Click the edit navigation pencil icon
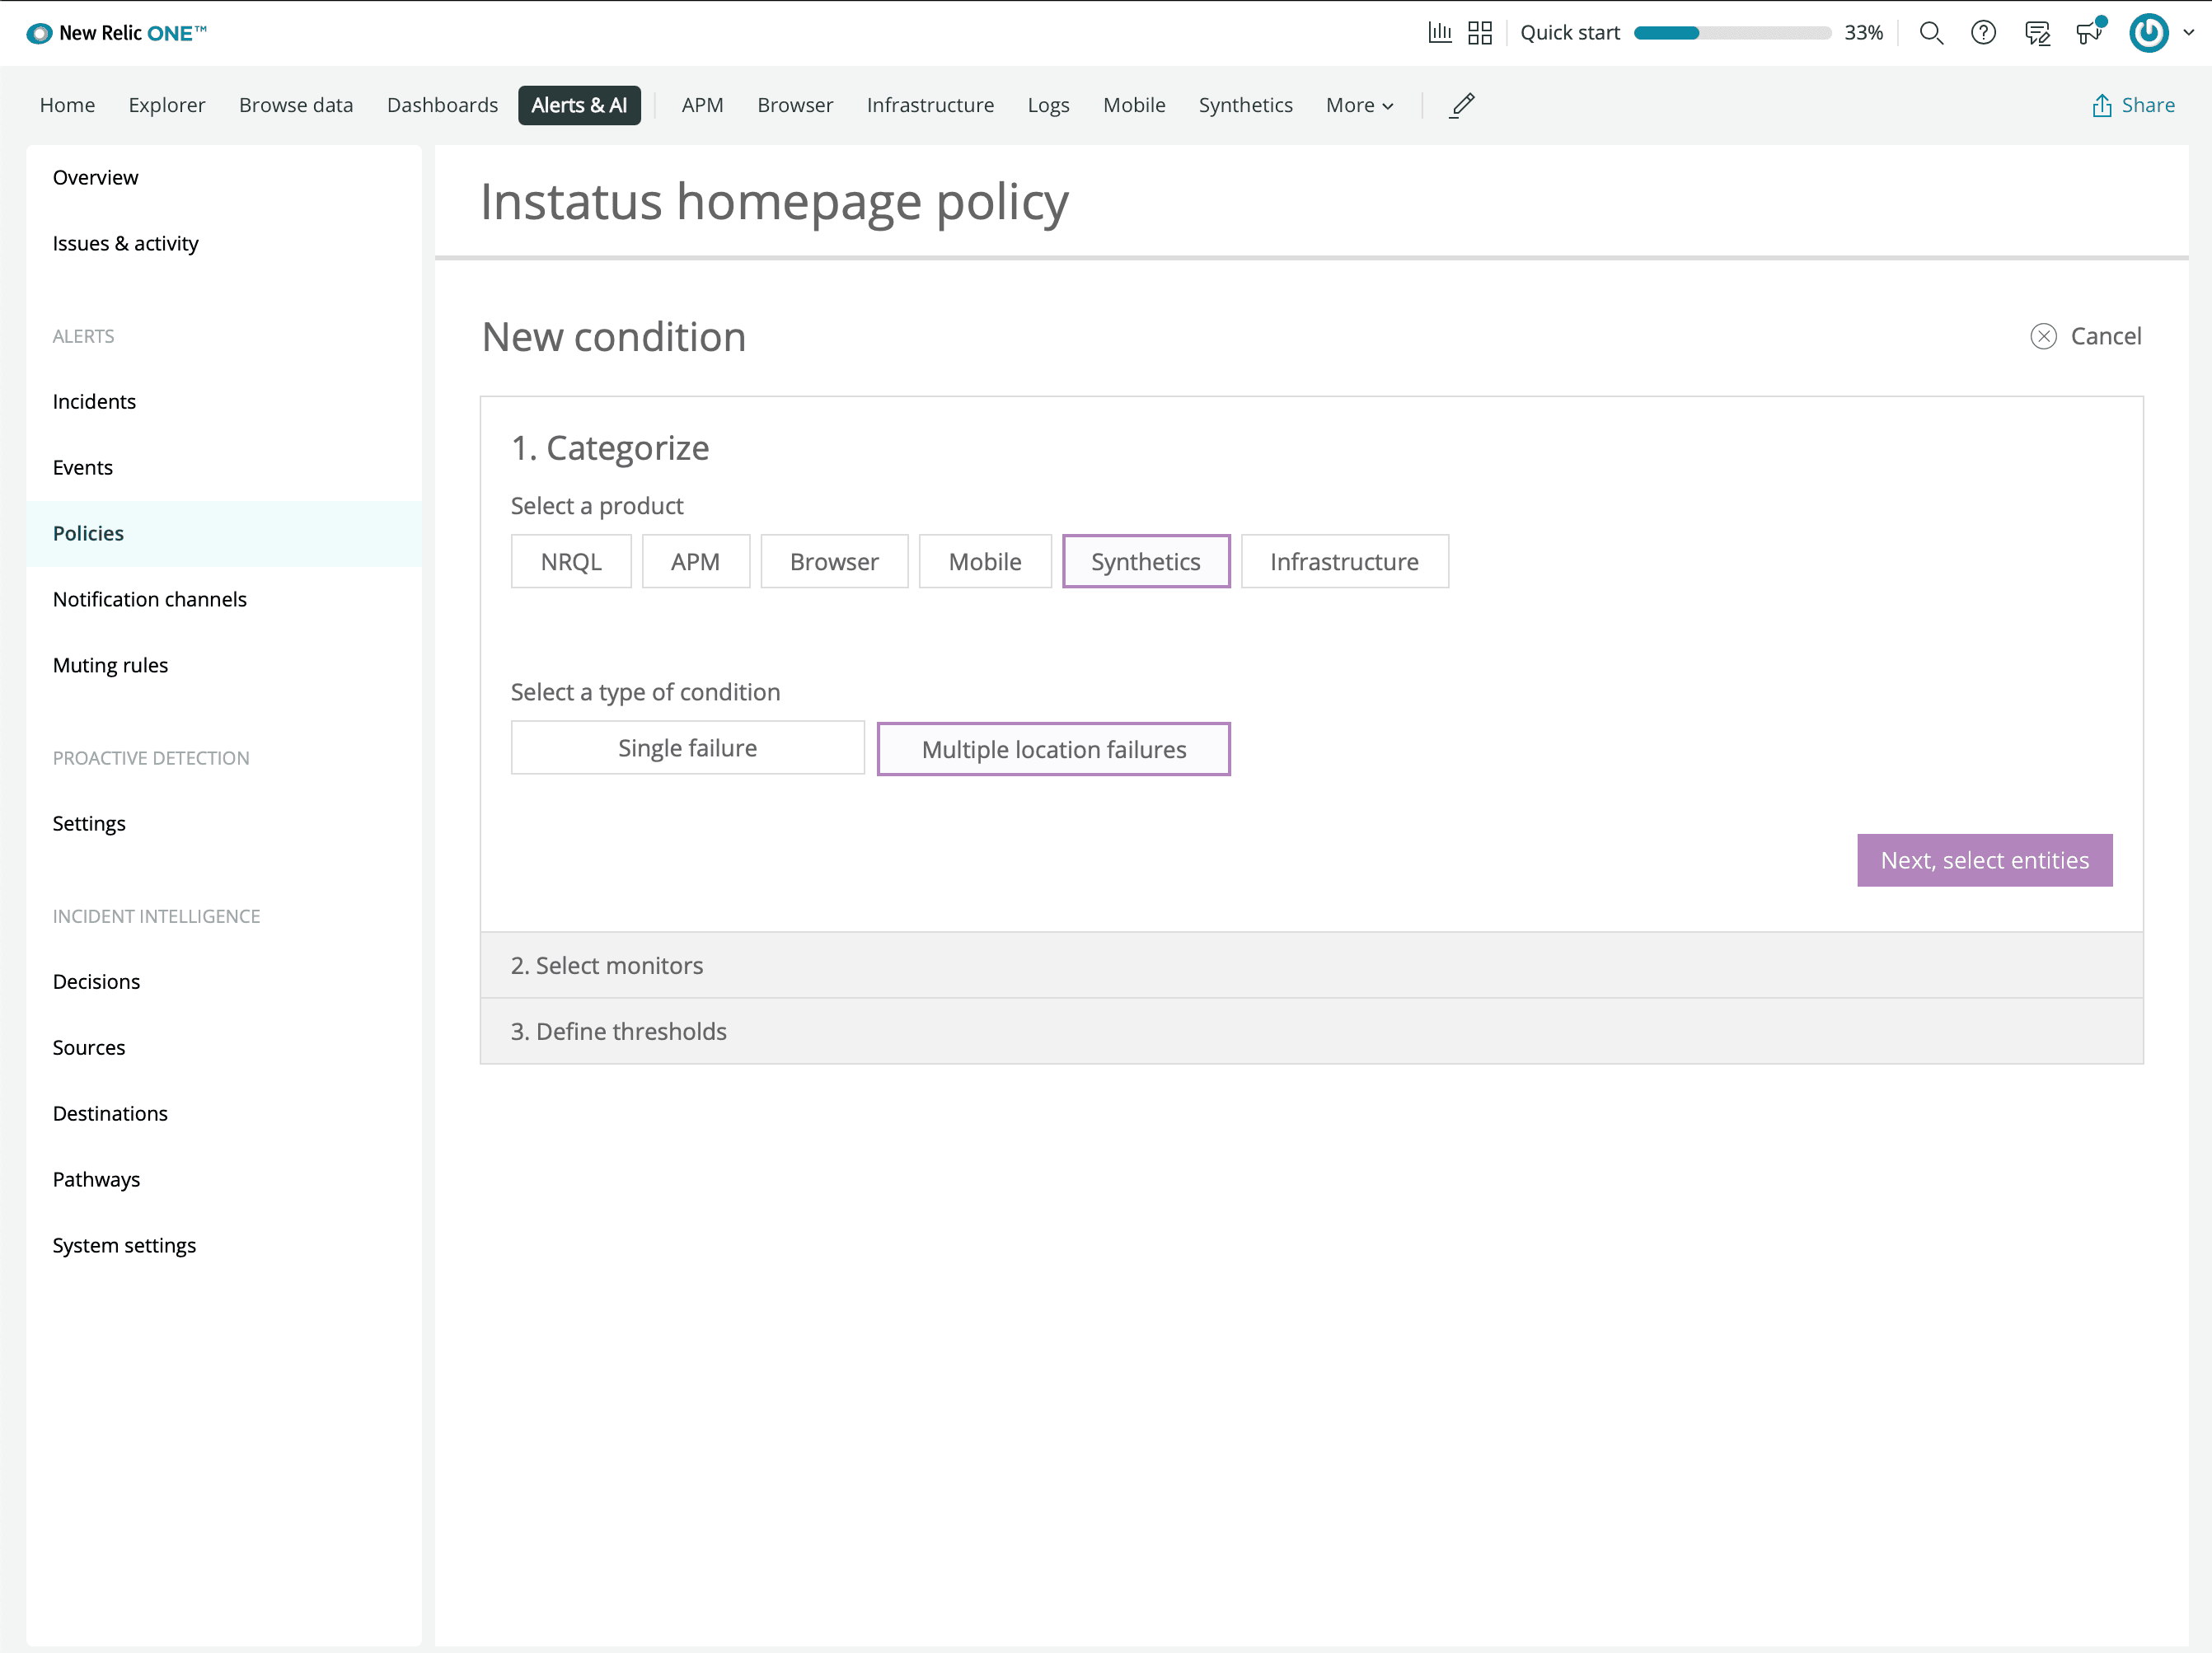Image resolution: width=2212 pixels, height=1653 pixels. [1462, 105]
